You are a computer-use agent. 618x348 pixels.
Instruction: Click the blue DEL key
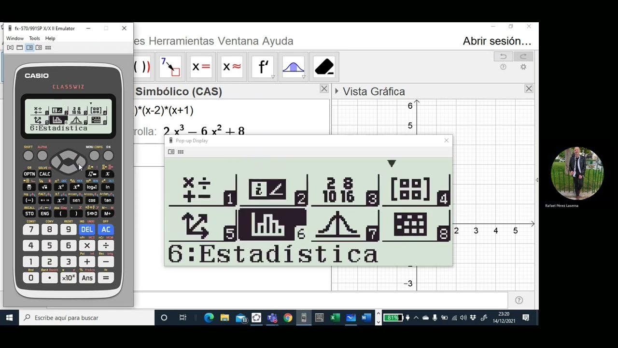pyautogui.click(x=87, y=230)
